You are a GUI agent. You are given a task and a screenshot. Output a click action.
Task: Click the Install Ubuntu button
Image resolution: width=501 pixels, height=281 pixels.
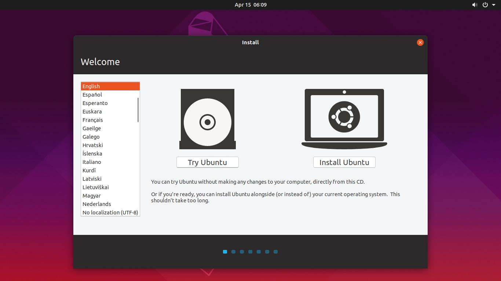click(344, 162)
